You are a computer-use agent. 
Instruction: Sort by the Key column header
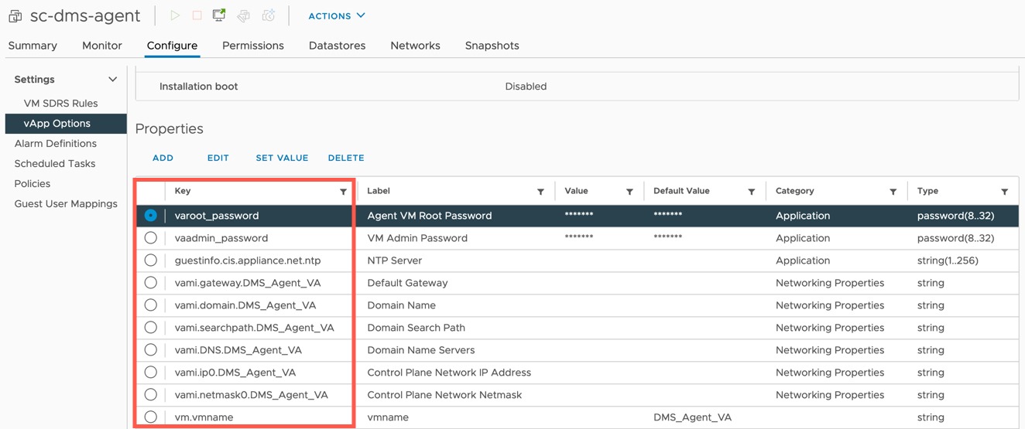coord(183,191)
